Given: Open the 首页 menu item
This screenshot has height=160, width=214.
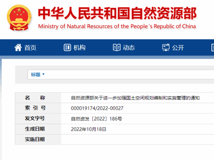Looking at the screenshot, I should pos(30,48).
